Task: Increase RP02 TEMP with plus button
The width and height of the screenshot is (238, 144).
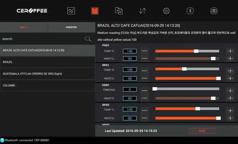Action: (230, 111)
